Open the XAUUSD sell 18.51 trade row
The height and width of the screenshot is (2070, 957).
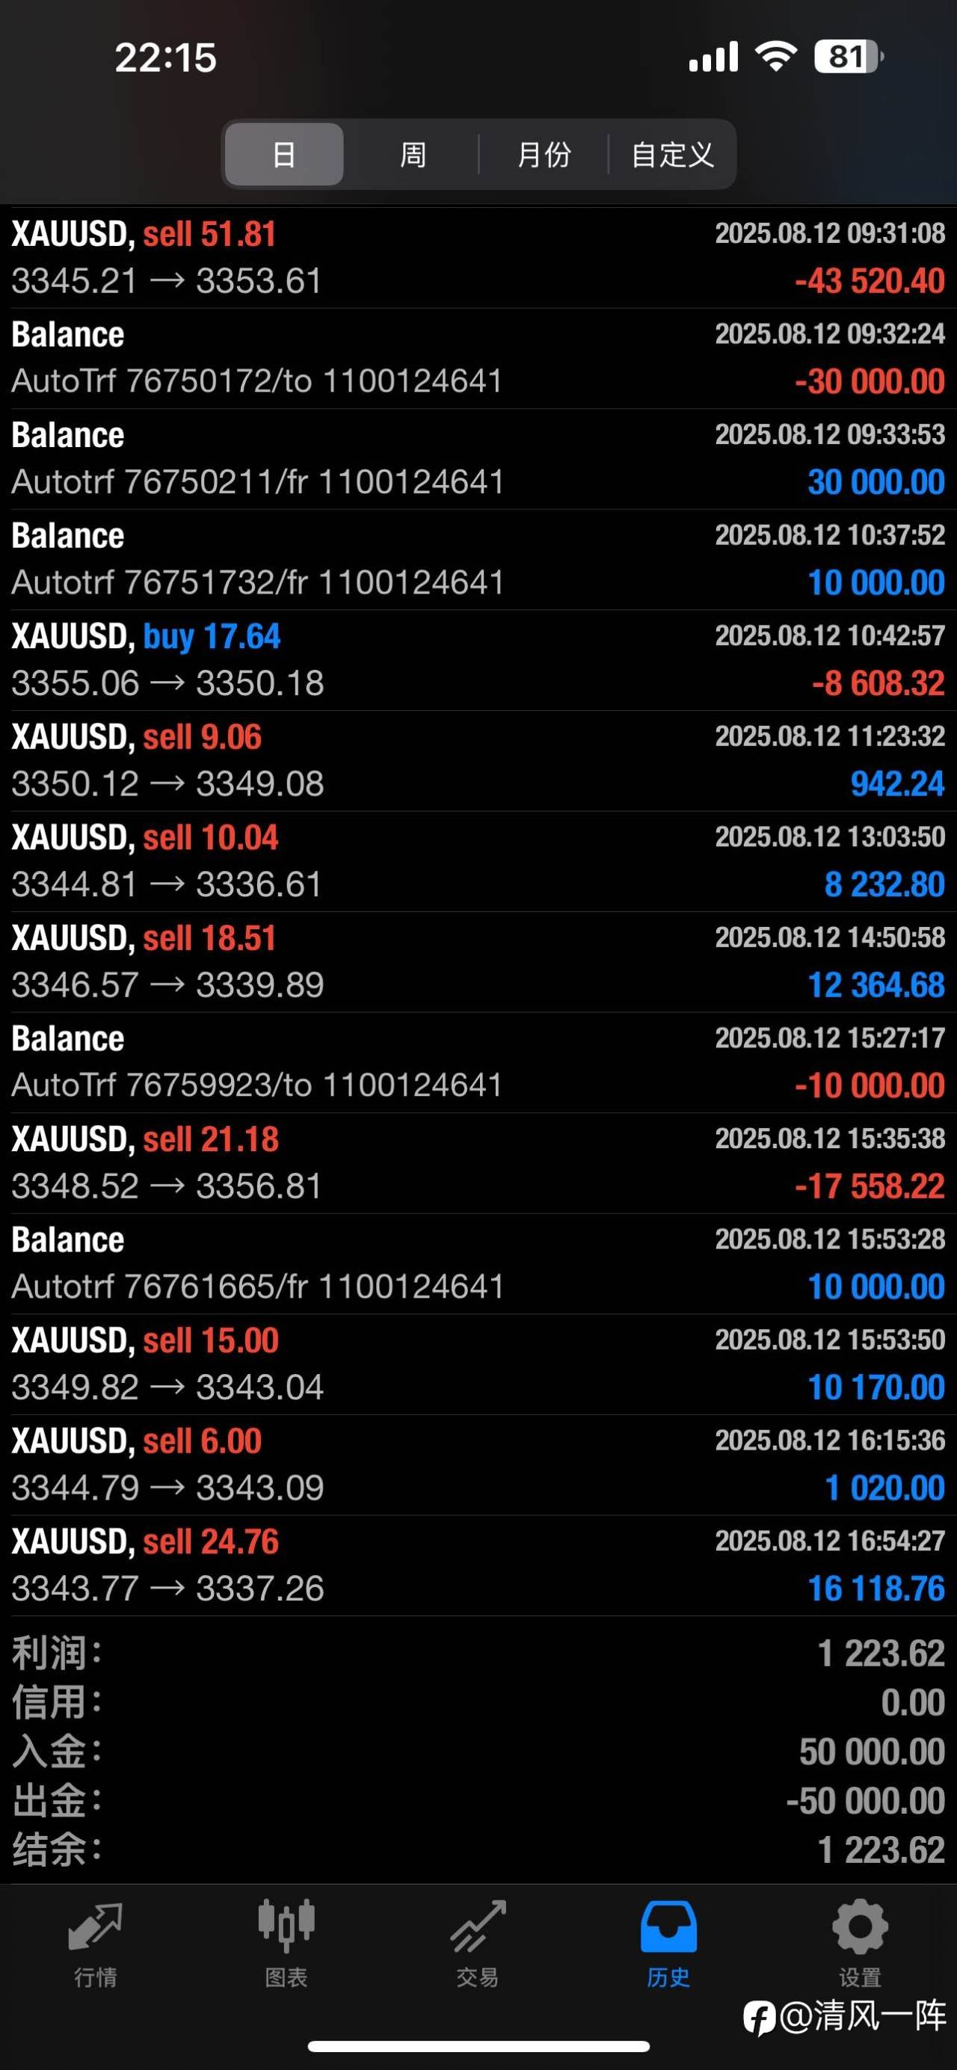[x=478, y=962]
